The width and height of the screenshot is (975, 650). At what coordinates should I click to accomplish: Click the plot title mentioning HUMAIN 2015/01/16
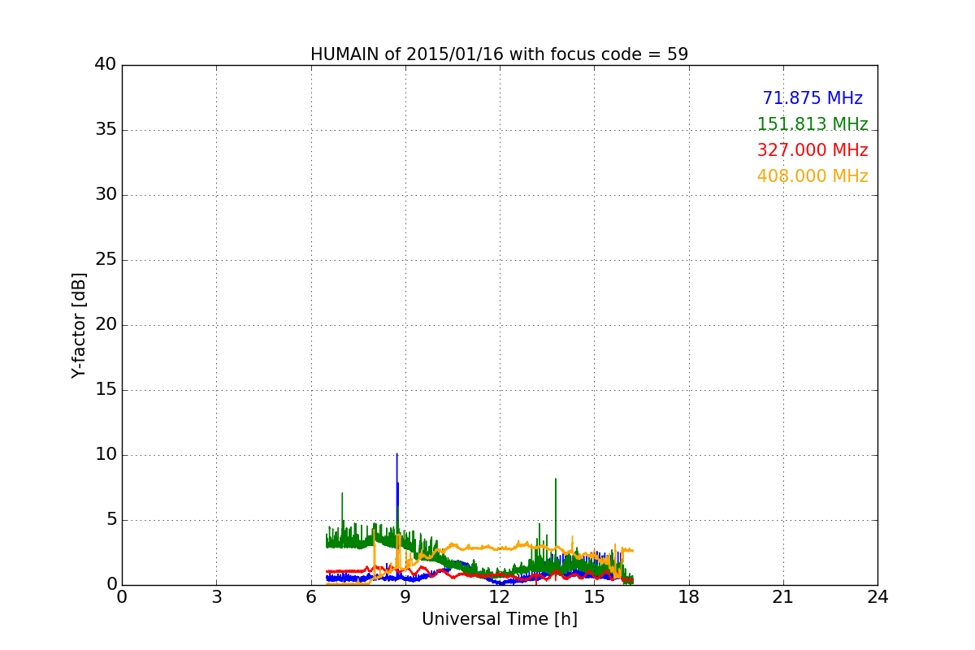pos(499,54)
